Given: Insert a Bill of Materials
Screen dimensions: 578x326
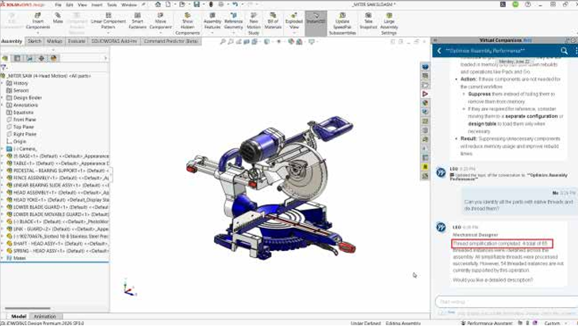Looking at the screenshot, I should (273, 21).
